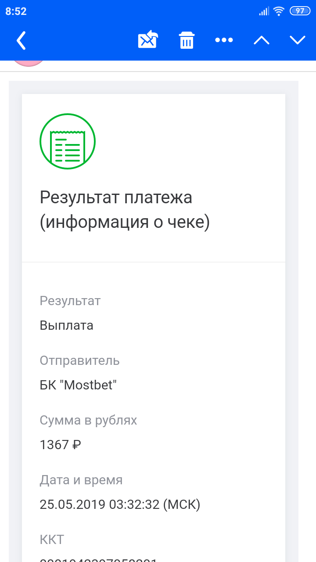The image size is (316, 562).
Task: Open the three-dot more options menu
Action: 224,40
